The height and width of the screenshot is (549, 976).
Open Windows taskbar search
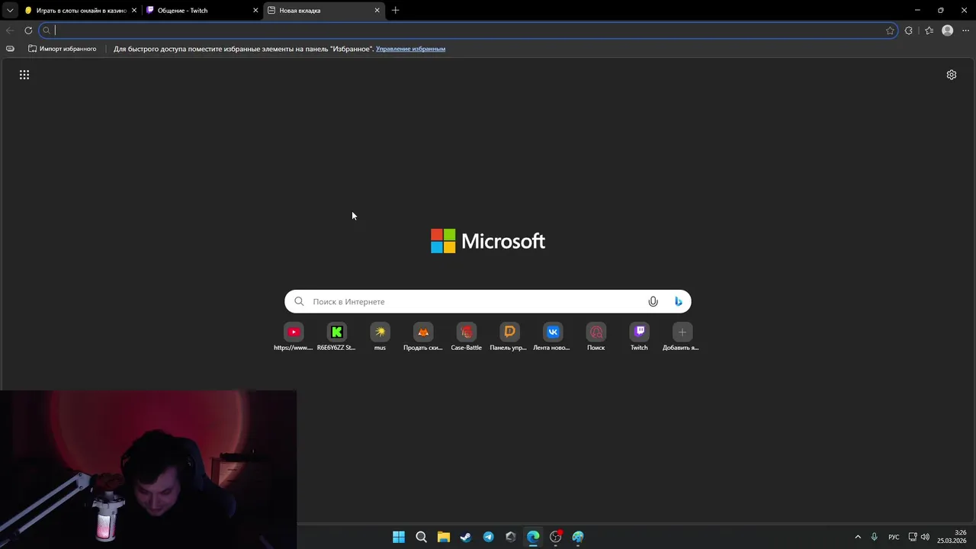(421, 537)
